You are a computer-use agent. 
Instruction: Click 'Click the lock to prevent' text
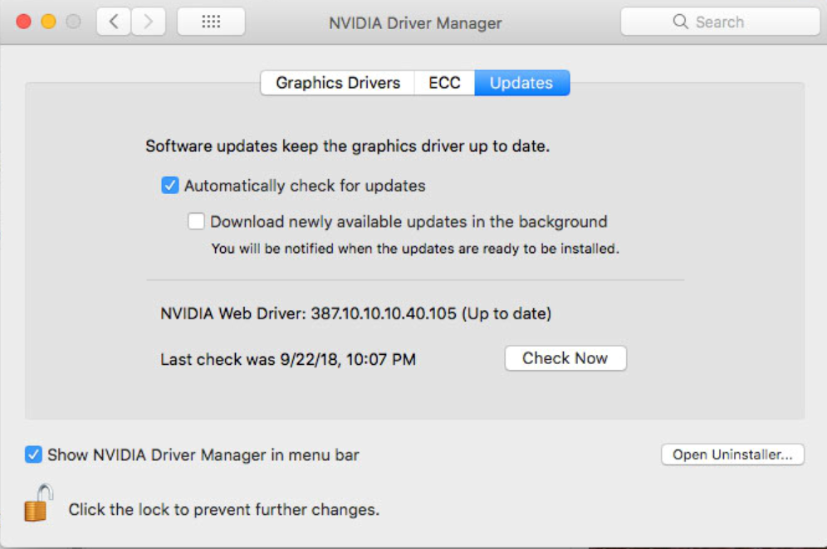coord(223,509)
